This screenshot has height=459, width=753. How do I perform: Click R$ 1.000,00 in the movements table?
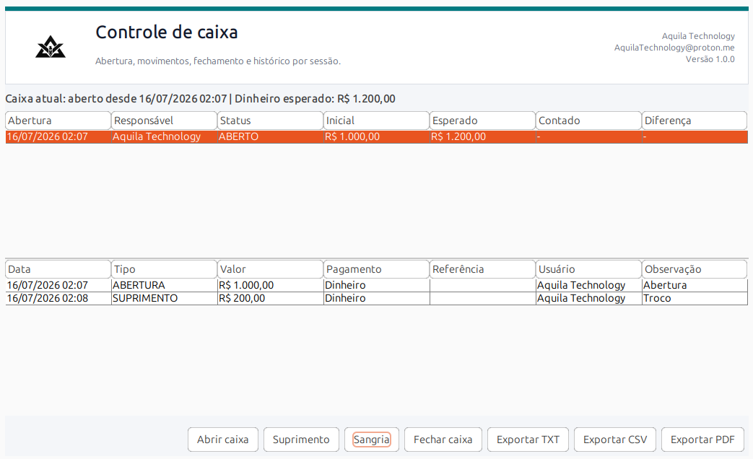coord(270,285)
